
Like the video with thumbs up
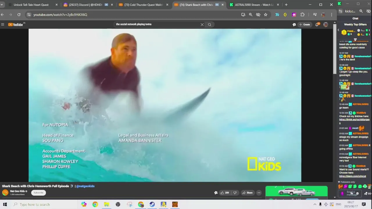coord(225,193)
